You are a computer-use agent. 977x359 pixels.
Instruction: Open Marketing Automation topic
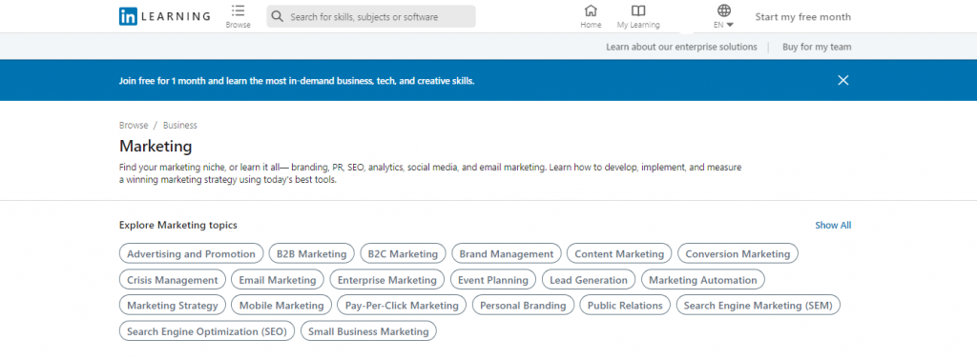click(x=703, y=280)
